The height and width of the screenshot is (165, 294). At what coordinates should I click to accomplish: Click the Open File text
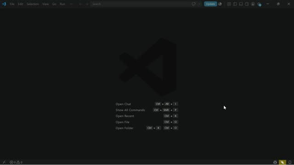coord(123,122)
